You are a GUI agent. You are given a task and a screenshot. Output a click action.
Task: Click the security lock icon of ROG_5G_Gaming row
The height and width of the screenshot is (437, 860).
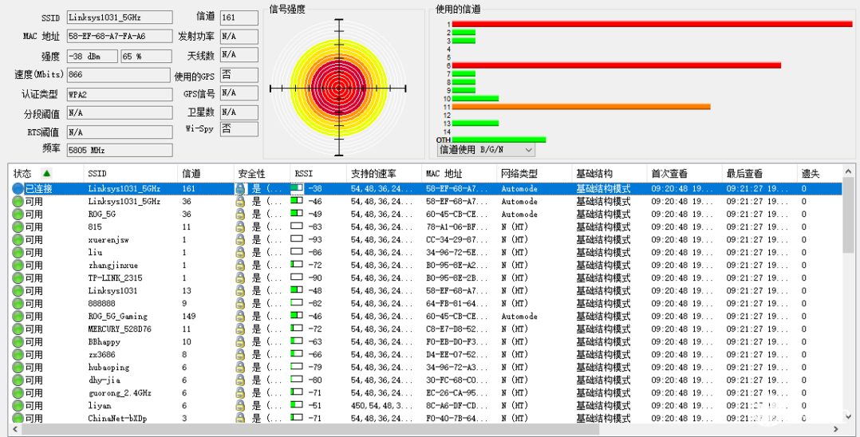pos(240,317)
